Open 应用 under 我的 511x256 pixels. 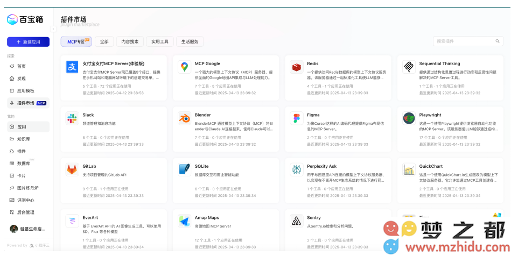point(29,127)
